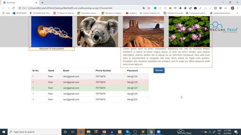Open the Untitled Document bookmark
The height and width of the screenshot is (135, 241).
173,13
